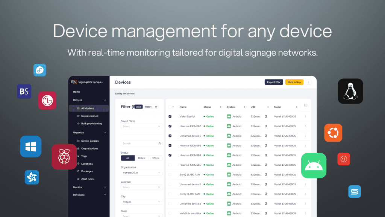Open Organizations page
Viewport: 385px width, 217px height.
click(x=89, y=148)
